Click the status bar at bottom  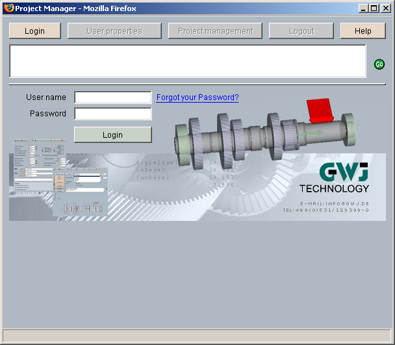tap(197, 335)
